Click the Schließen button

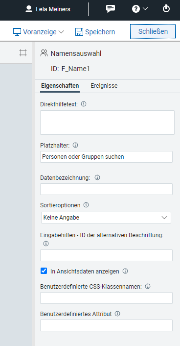click(x=153, y=31)
